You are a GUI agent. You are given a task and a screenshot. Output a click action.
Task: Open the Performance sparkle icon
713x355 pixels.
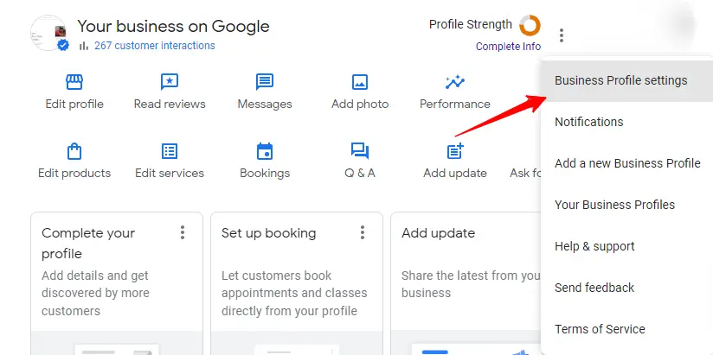coord(454,82)
